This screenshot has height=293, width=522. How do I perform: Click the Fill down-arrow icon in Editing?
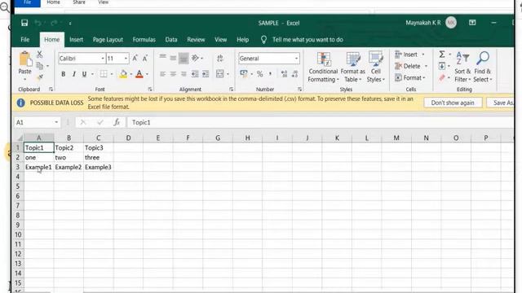tap(442, 66)
